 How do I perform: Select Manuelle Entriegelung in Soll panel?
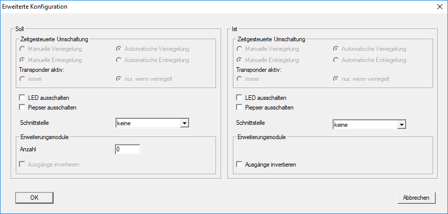[22, 60]
